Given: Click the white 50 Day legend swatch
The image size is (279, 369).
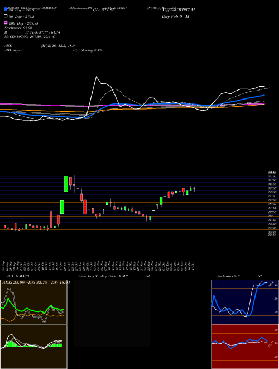Looking at the screenshot, I should point(6,16).
